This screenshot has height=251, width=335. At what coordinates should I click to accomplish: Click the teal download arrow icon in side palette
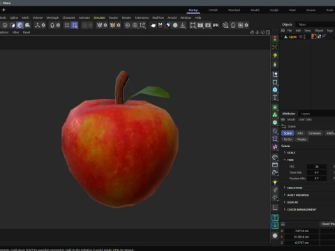coord(275,225)
